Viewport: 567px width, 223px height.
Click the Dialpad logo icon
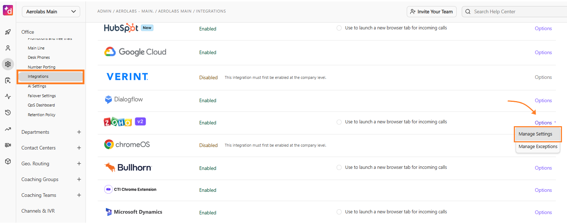tap(8, 10)
